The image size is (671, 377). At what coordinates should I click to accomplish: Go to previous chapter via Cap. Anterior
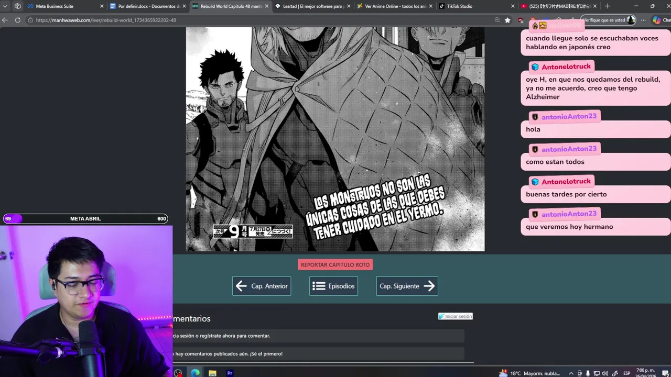click(x=262, y=286)
